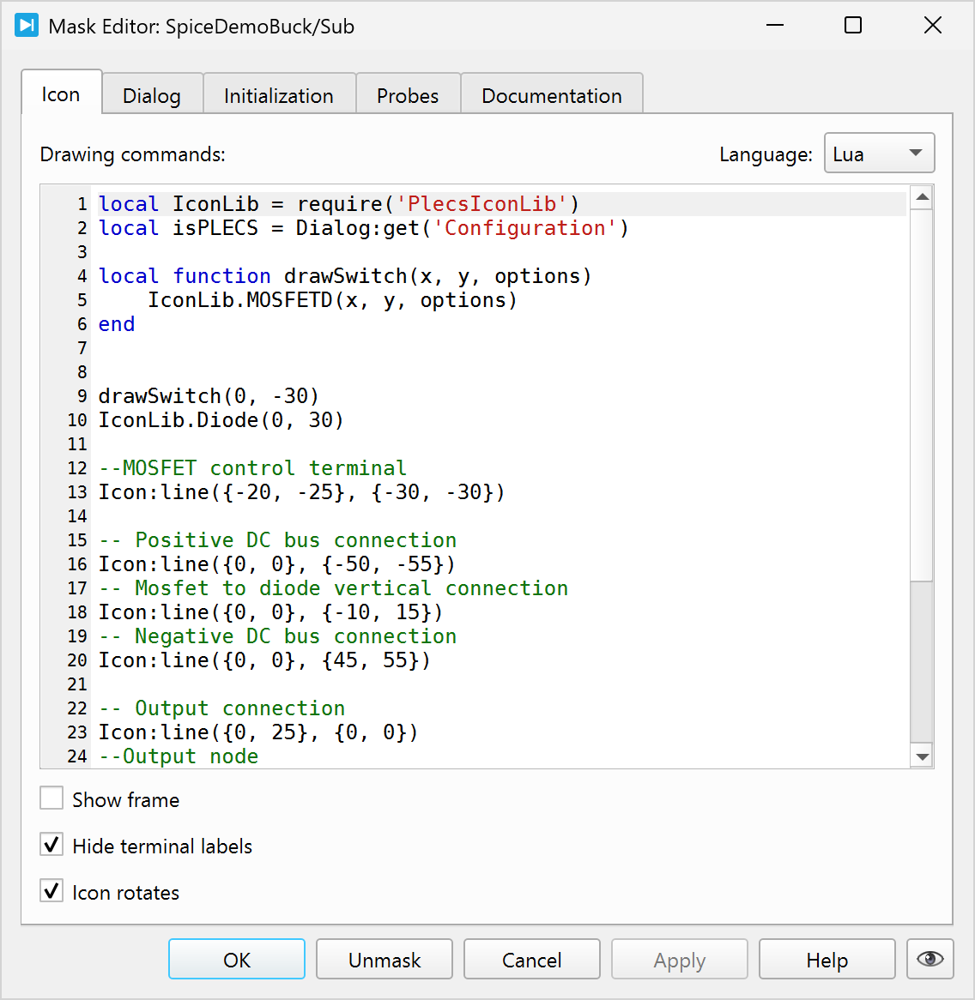
Task: Open the Language dropdown set to Lua
Action: [x=879, y=154]
